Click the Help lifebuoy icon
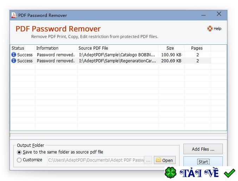The height and width of the screenshot is (181, 238). (x=210, y=29)
